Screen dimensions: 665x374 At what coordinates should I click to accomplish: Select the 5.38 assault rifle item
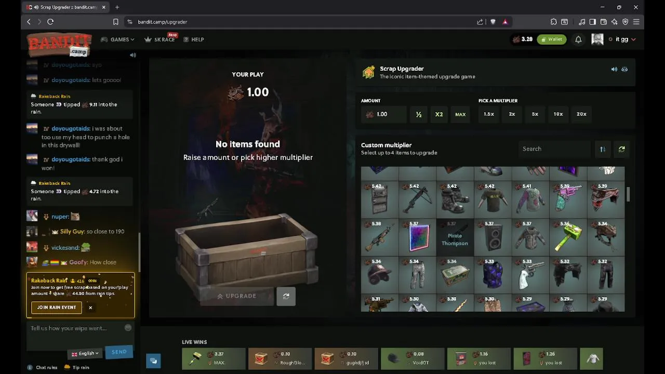(x=380, y=237)
